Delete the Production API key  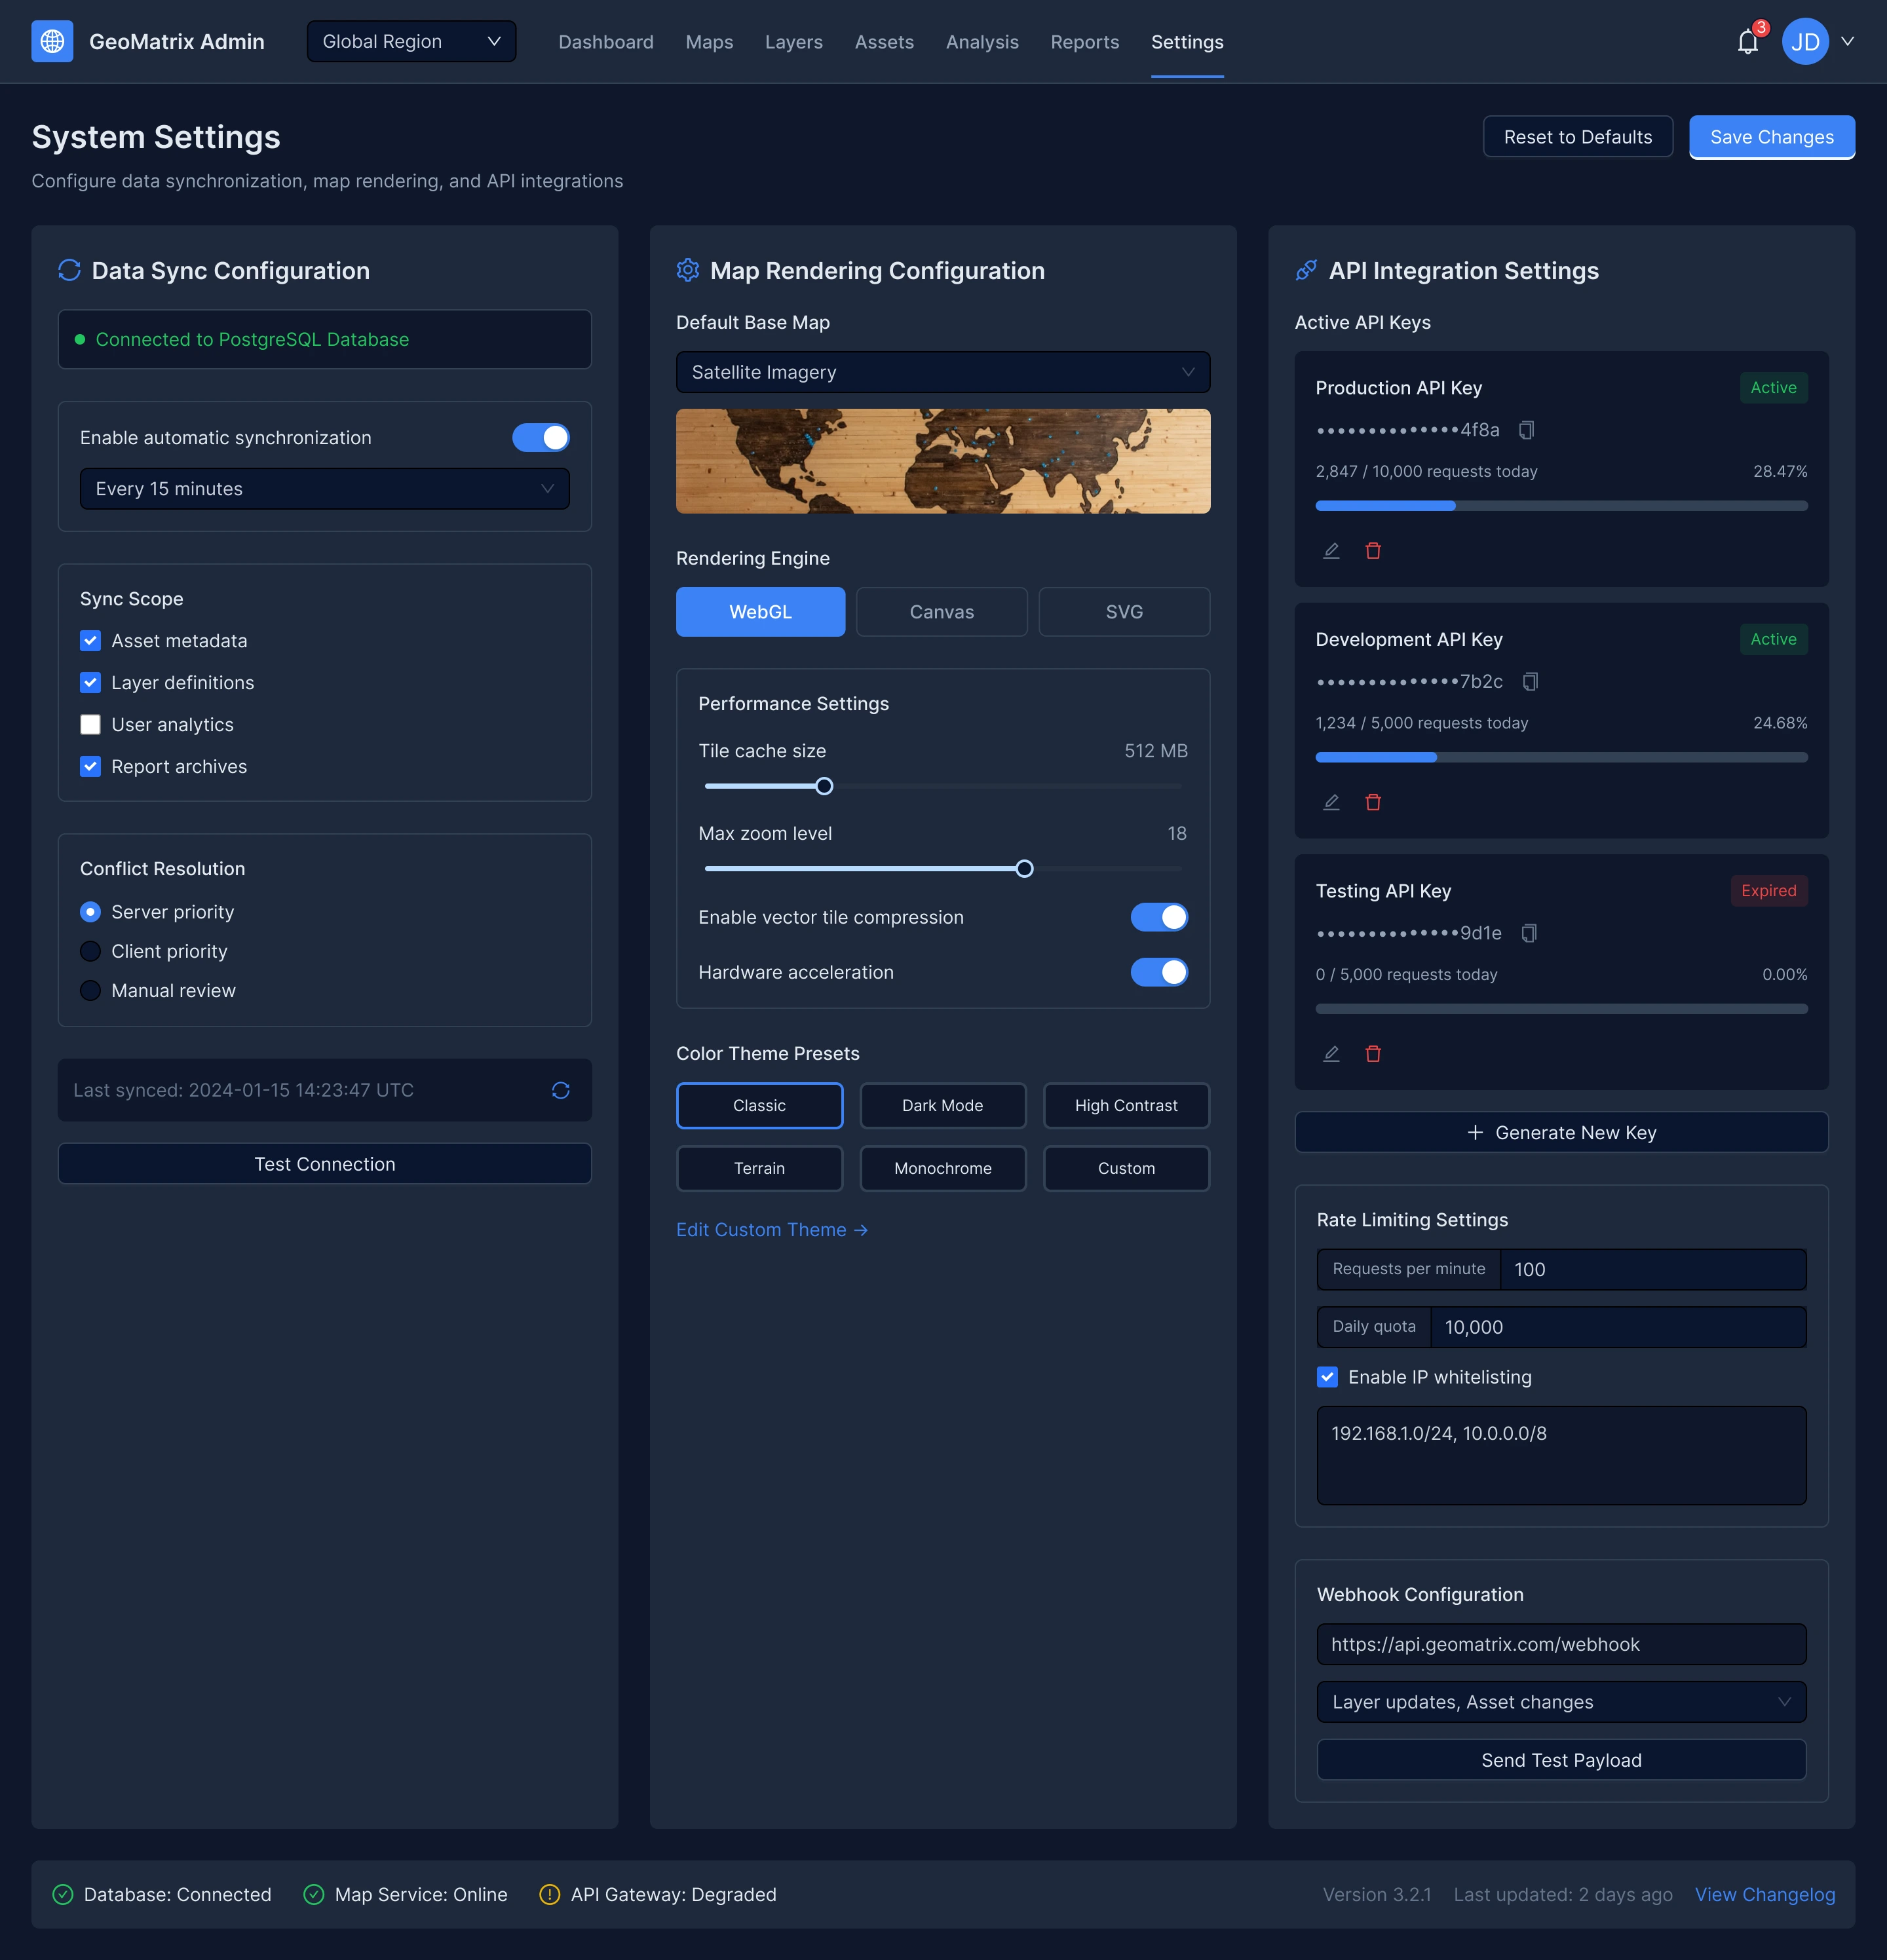pos(1373,551)
